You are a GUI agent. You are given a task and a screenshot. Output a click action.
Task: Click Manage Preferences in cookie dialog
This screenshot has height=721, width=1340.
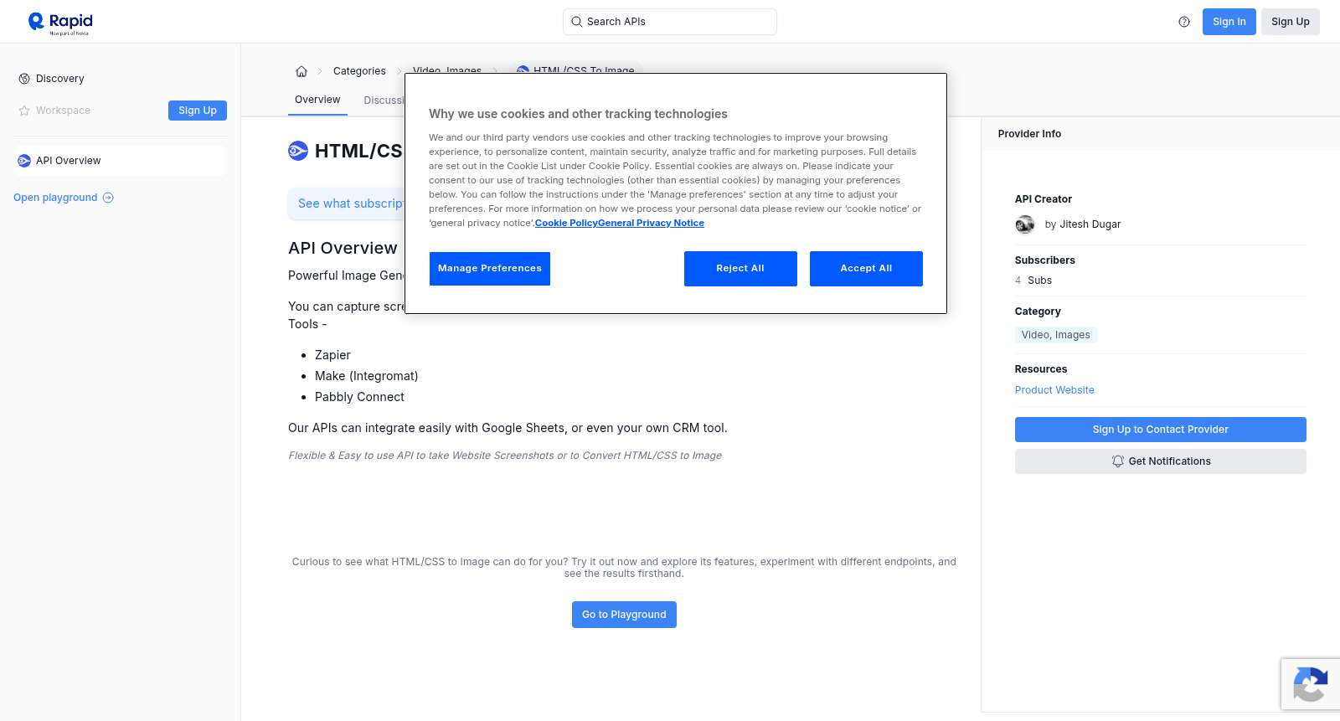pyautogui.click(x=490, y=269)
